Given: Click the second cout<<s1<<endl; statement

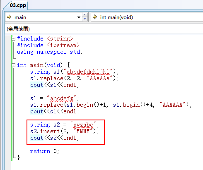Looking at the screenshot, I should coord(55,111).
